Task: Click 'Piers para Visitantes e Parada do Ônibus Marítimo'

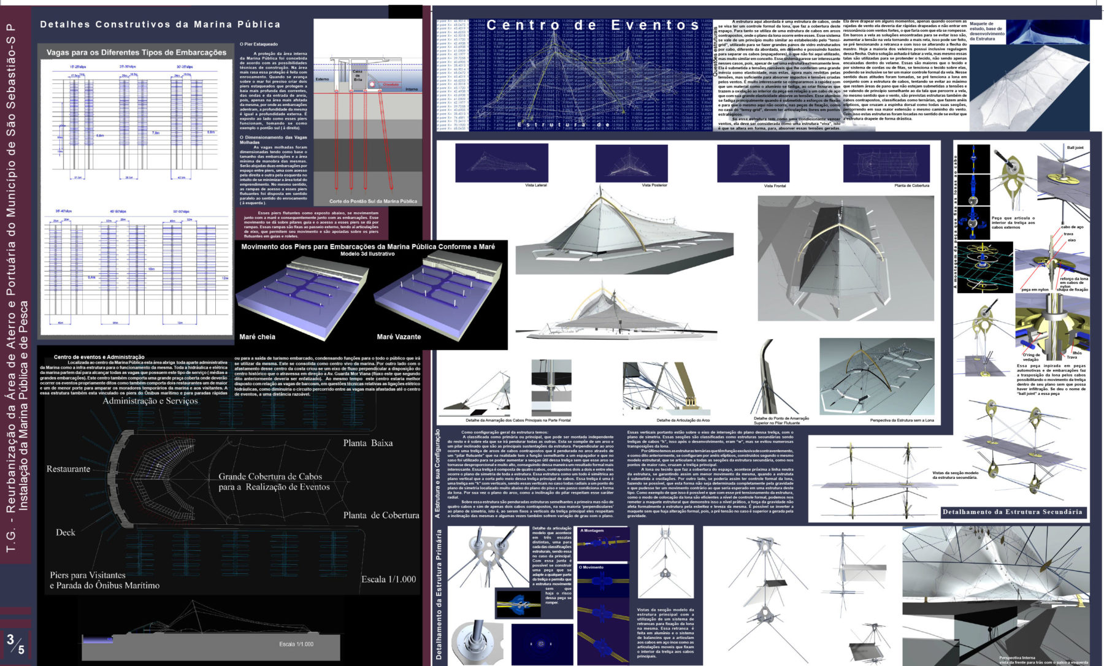Action: 105,580
